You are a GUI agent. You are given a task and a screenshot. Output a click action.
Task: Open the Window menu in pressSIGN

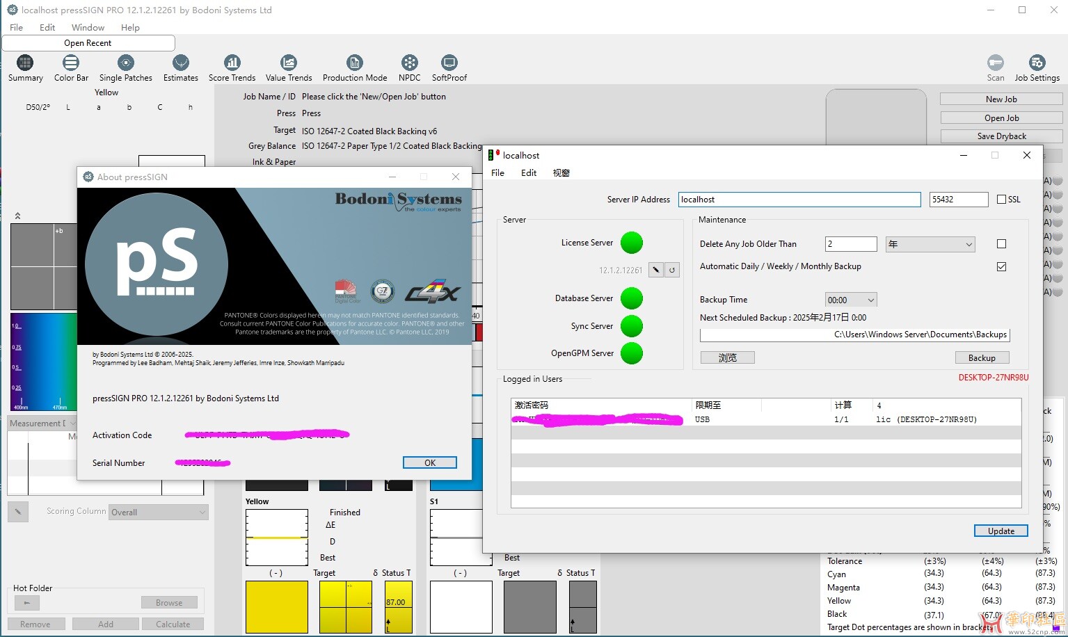point(88,28)
